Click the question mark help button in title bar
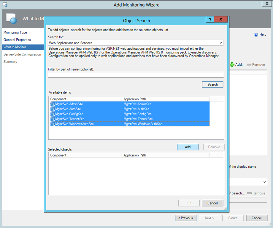273x228 pixels. (x=210, y=19)
